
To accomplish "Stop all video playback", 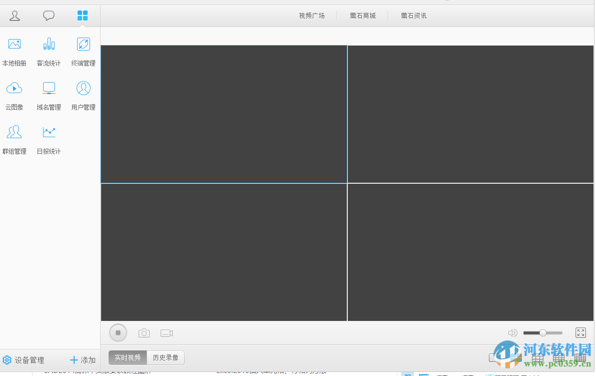I will (x=118, y=333).
